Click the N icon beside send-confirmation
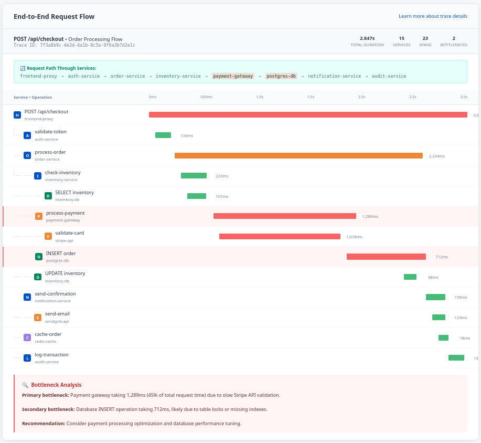The image size is (481, 443). [x=27, y=297]
